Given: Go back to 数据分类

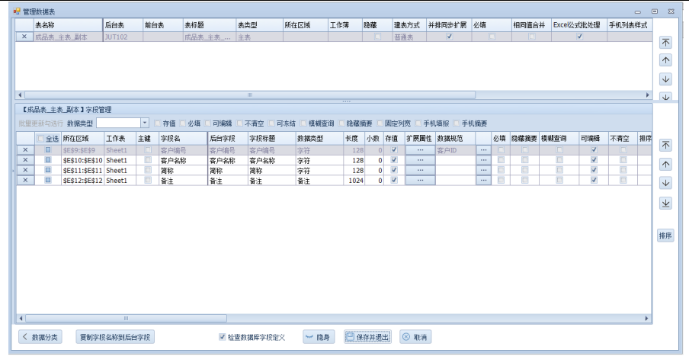Looking at the screenshot, I should pos(39,337).
